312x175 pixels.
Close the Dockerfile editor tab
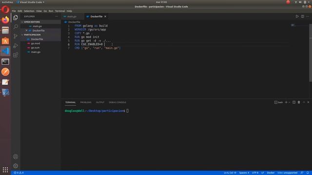pyautogui.click(x=105, y=17)
